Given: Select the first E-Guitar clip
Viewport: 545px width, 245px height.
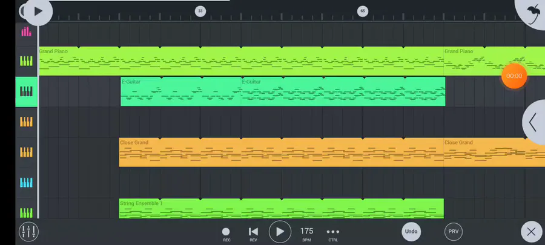Looking at the screenshot, I should 180,91.
